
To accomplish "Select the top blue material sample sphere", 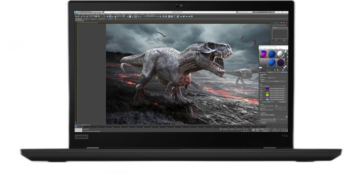I will coord(272,54).
